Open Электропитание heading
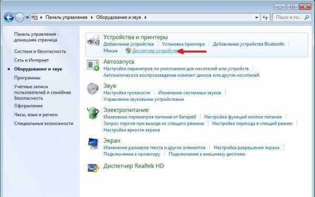The height and width of the screenshot is (197, 315). (126, 110)
